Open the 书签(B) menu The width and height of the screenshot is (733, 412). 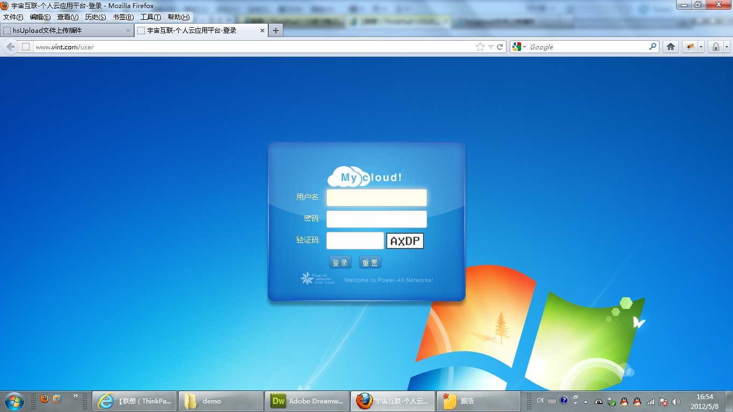(123, 17)
